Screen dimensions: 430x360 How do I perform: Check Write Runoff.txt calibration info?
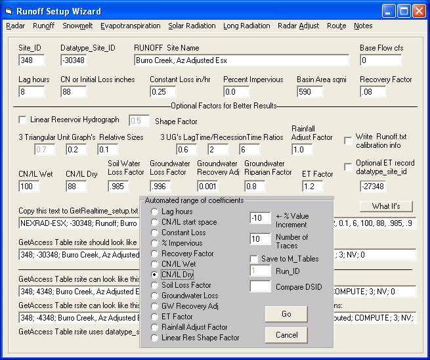click(x=348, y=141)
